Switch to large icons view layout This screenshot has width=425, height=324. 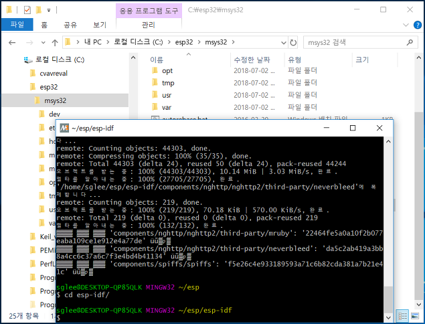[x=415, y=316]
